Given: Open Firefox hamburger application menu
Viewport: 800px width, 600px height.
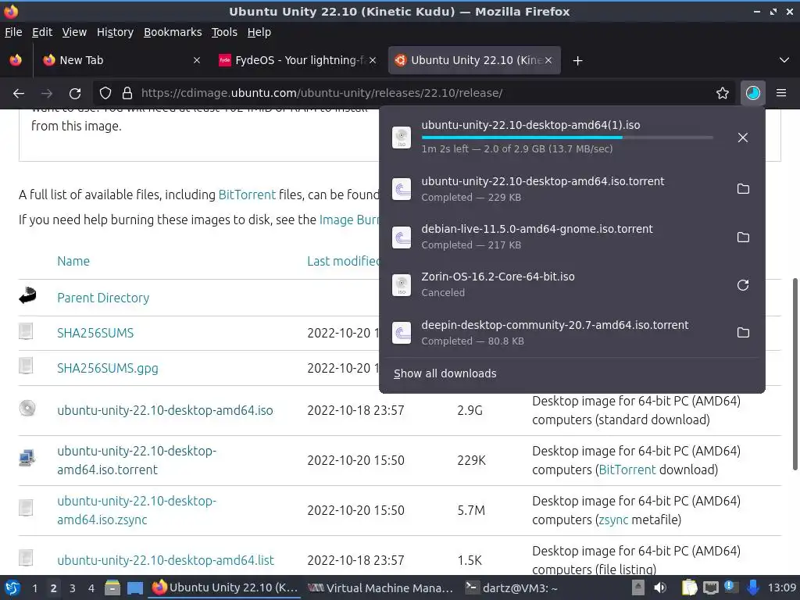Looking at the screenshot, I should tap(781, 93).
